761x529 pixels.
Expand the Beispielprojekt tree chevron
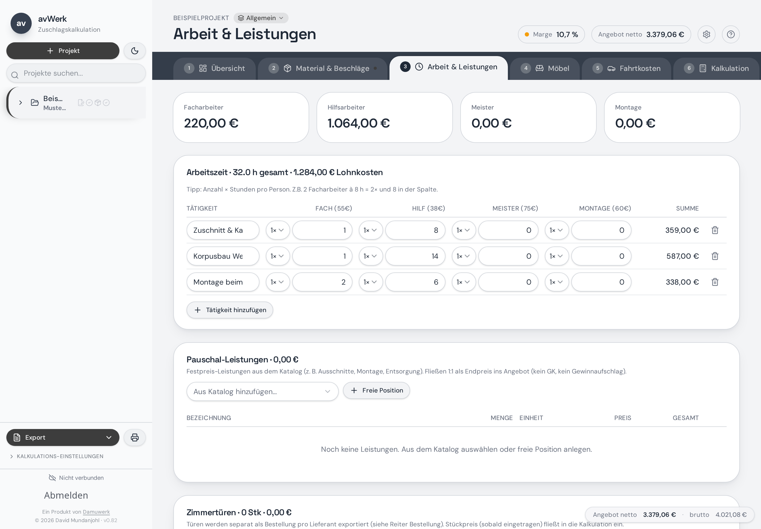(21, 103)
